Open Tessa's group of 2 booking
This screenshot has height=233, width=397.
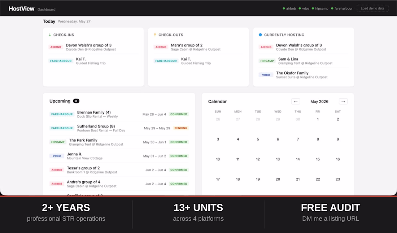coord(119,170)
